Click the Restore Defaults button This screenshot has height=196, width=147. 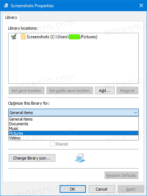coord(121,175)
